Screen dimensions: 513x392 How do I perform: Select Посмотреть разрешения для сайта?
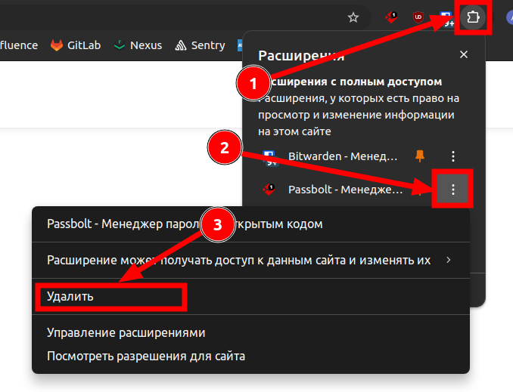[145, 355]
